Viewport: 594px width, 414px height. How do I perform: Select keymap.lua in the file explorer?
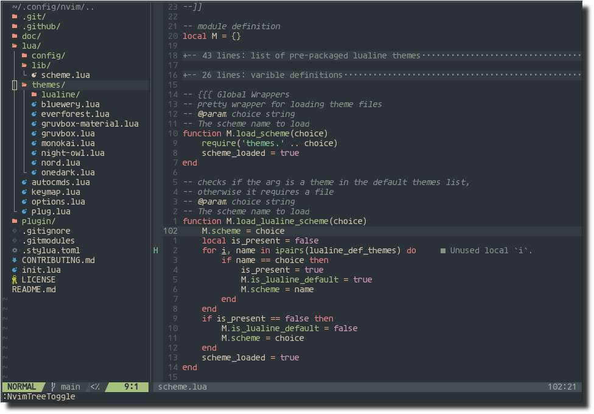click(55, 192)
